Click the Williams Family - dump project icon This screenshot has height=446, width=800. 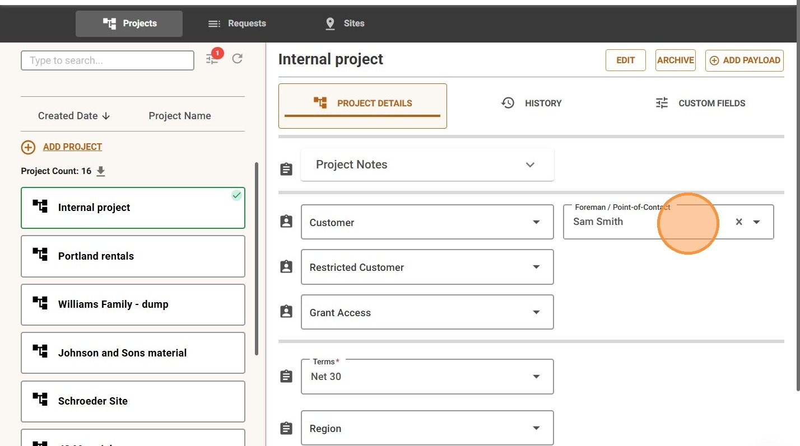(40, 303)
